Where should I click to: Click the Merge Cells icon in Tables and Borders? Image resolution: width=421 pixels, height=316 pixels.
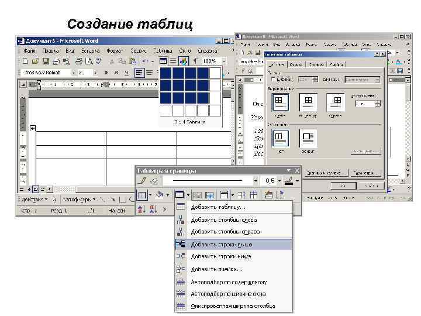pyautogui.click(x=198, y=194)
